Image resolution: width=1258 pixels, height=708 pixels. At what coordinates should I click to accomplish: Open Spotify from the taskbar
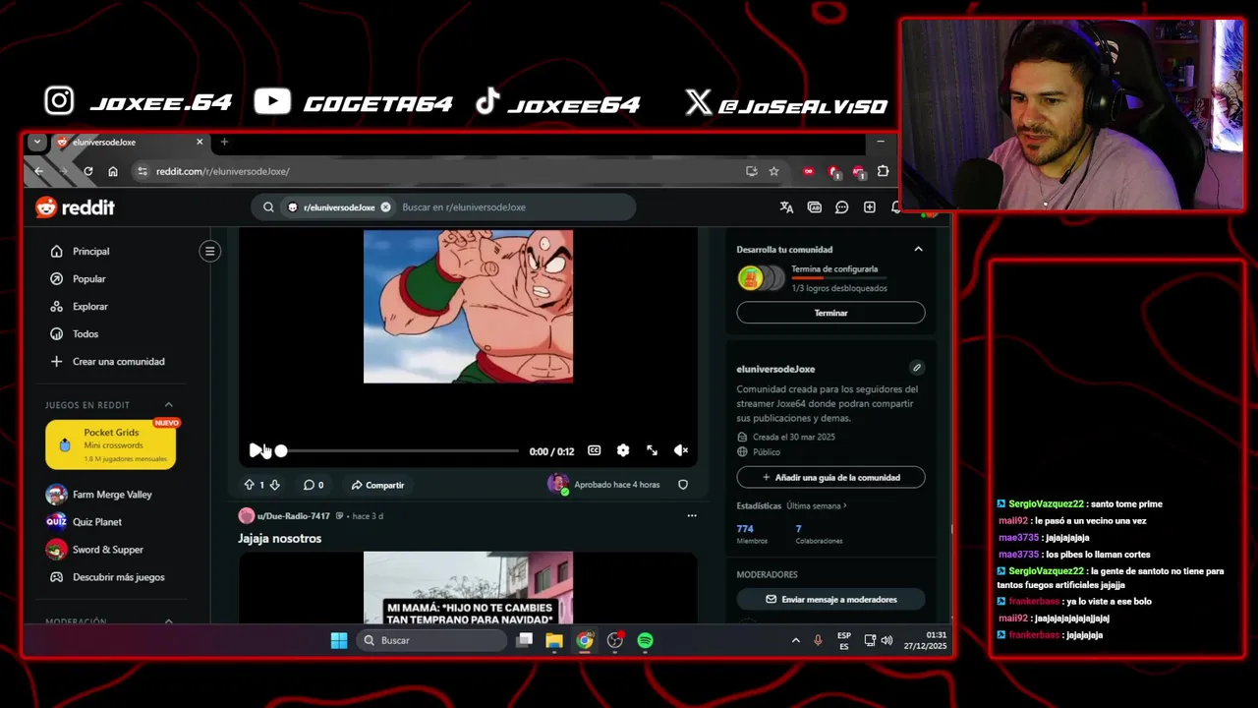tap(645, 640)
